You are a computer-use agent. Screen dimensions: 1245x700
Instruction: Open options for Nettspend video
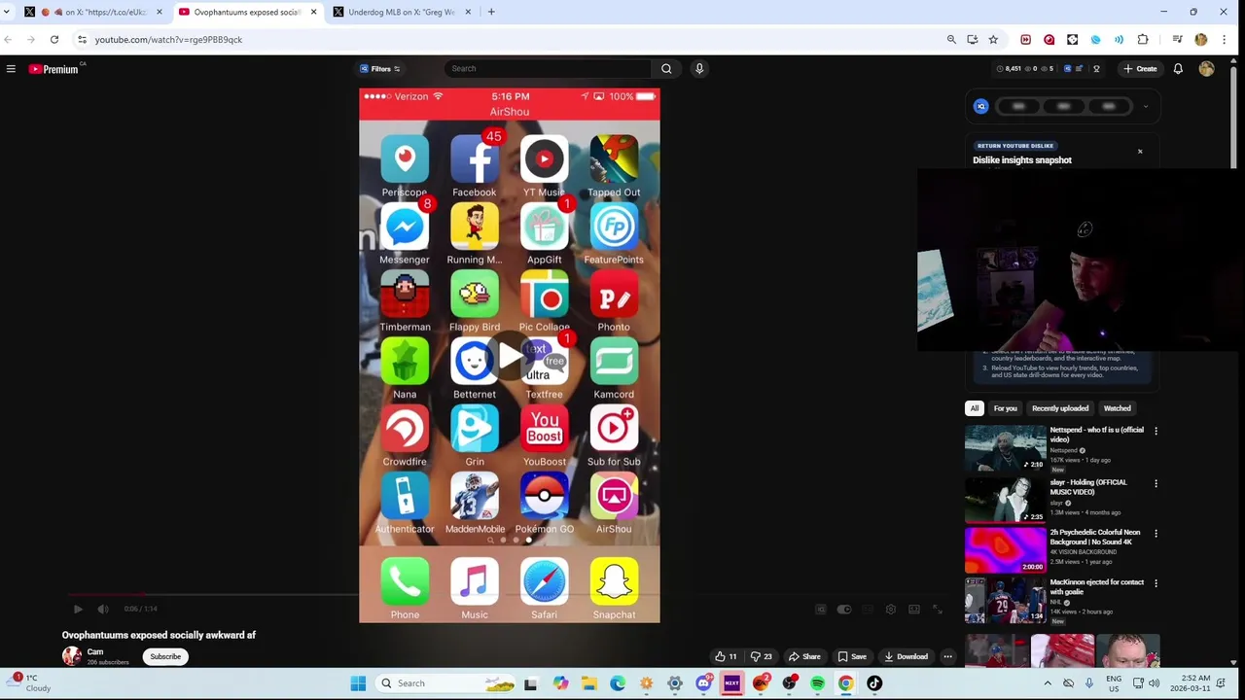[x=1156, y=431]
